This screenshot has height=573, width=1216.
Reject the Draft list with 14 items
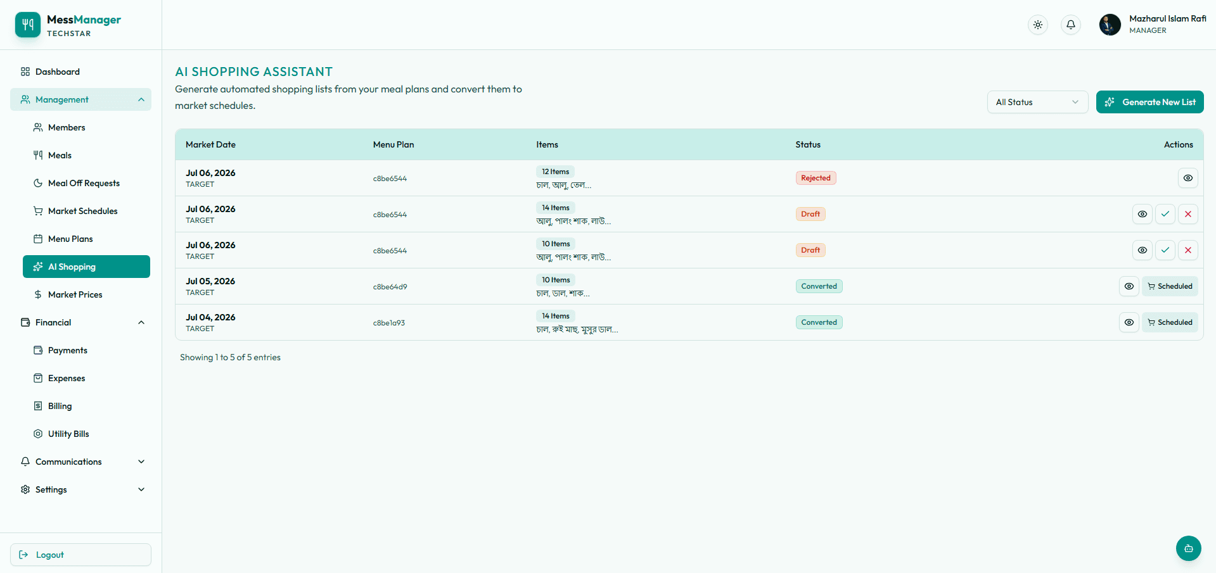pyautogui.click(x=1187, y=214)
